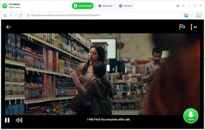
Task: Pause the video playback
Action: pyautogui.click(x=7, y=120)
